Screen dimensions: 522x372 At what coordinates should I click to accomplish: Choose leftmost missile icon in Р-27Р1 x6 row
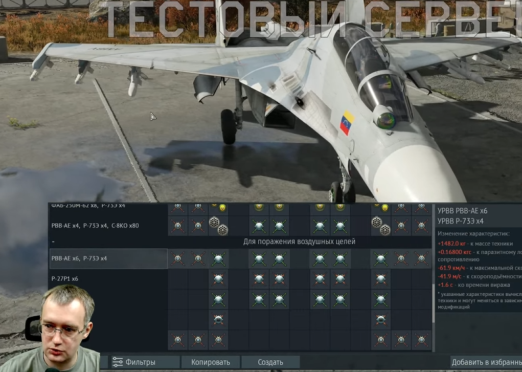[x=218, y=279]
